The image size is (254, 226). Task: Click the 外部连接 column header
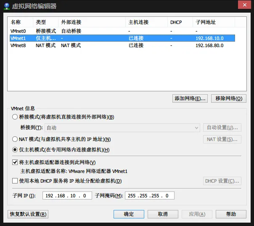92,22
